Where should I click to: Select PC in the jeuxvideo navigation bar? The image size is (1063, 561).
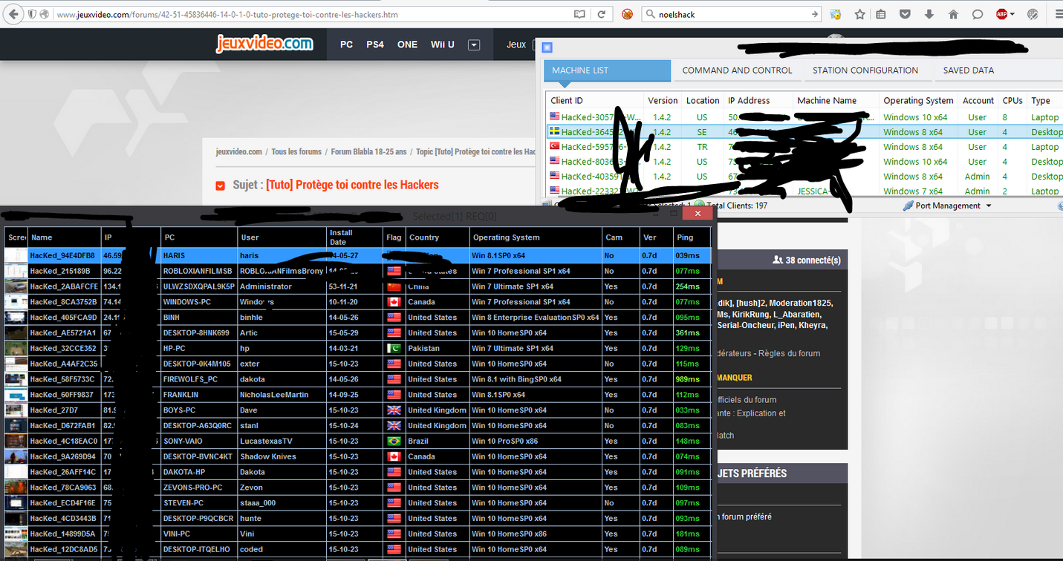coord(346,45)
